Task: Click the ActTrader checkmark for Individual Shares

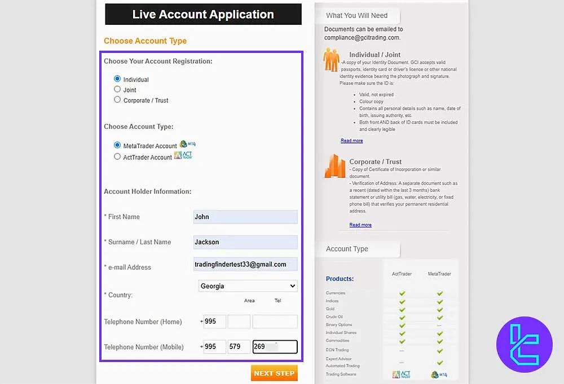Action: pos(402,333)
